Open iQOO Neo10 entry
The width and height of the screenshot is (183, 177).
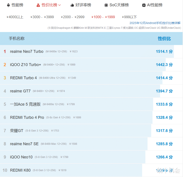(21, 157)
